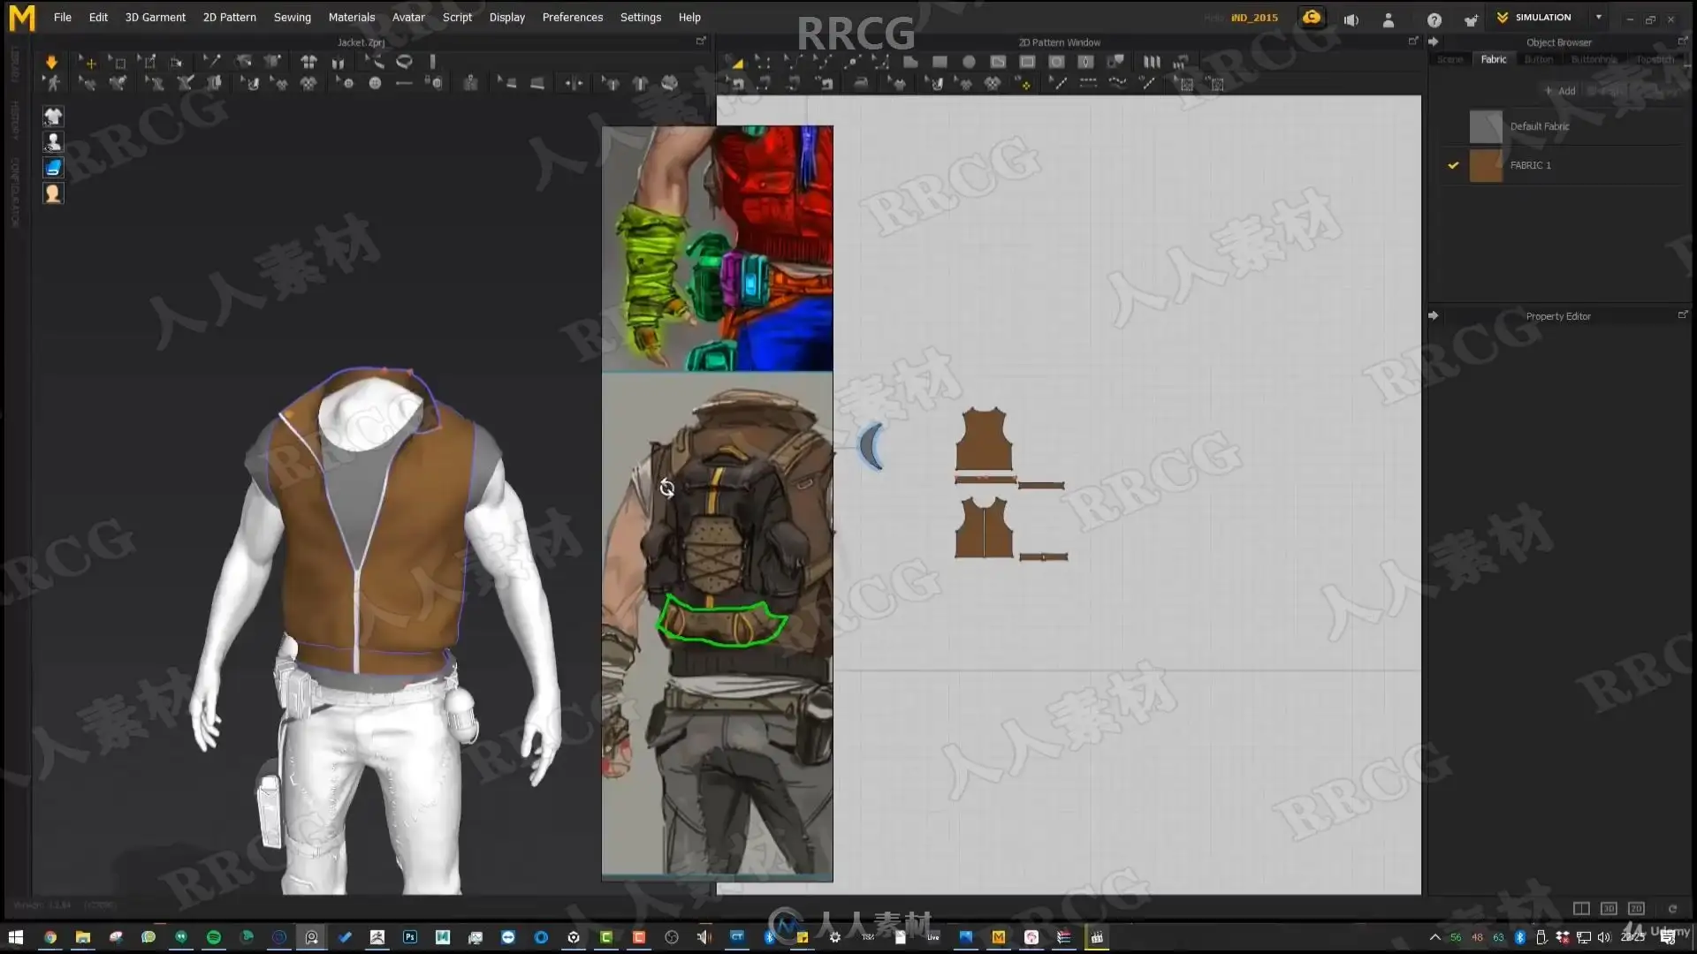Viewport: 1697px width, 954px height.
Task: Click the user account icon
Action: (x=1388, y=19)
